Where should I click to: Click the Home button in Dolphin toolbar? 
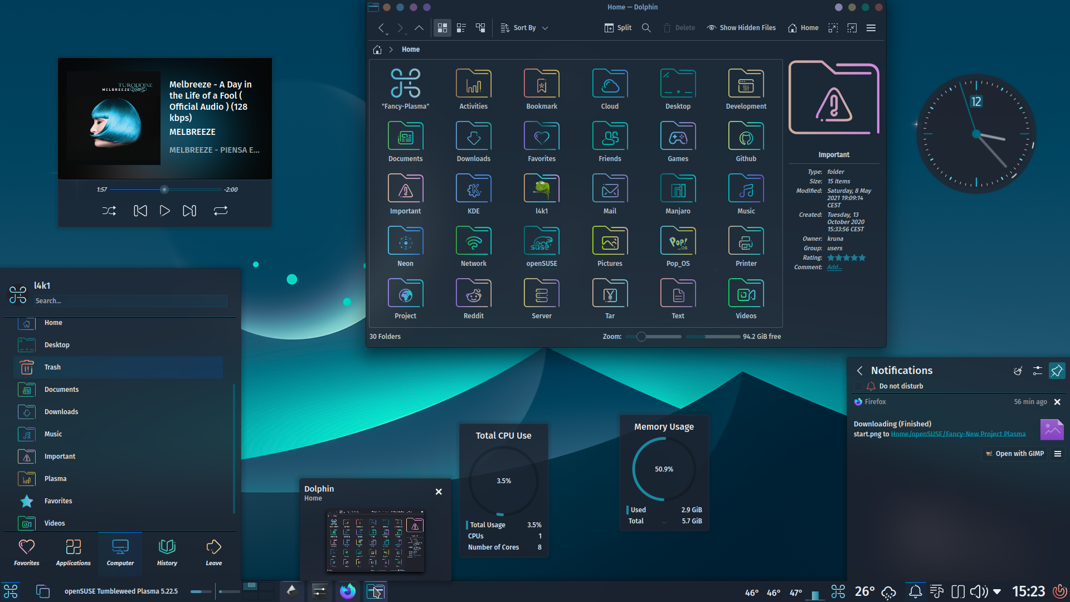803,28
